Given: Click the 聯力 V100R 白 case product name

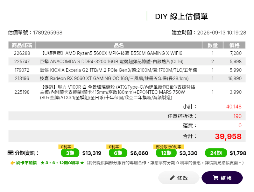Looking at the screenshot, I should (117, 92).
